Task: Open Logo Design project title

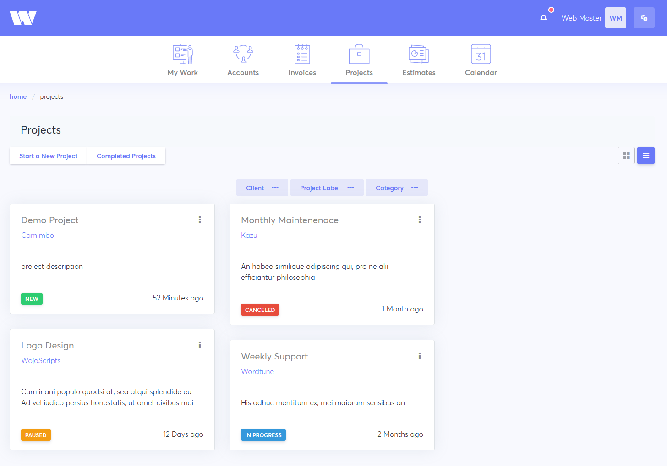Action: tap(48, 345)
